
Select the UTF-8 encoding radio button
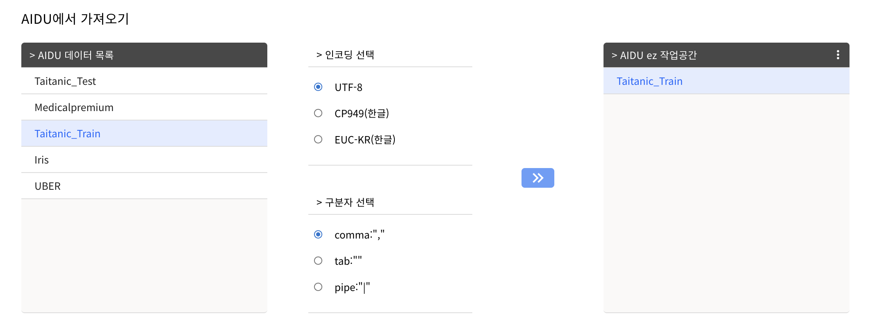coord(318,87)
